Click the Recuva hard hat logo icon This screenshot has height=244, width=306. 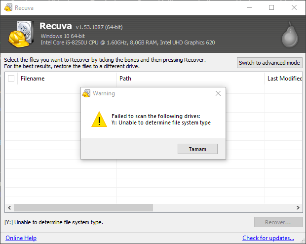(x=20, y=35)
